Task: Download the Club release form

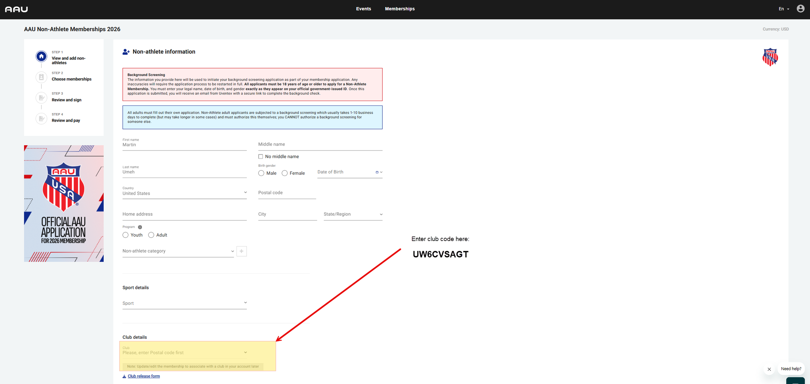Action: tap(144, 376)
